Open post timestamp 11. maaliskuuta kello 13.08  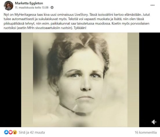click(32, 8)
